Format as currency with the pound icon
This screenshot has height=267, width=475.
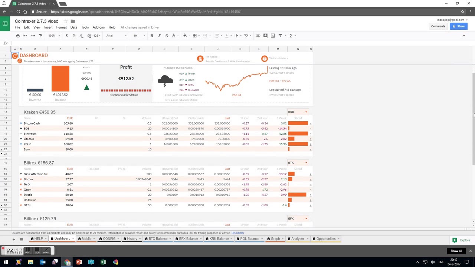pyautogui.click(x=66, y=36)
